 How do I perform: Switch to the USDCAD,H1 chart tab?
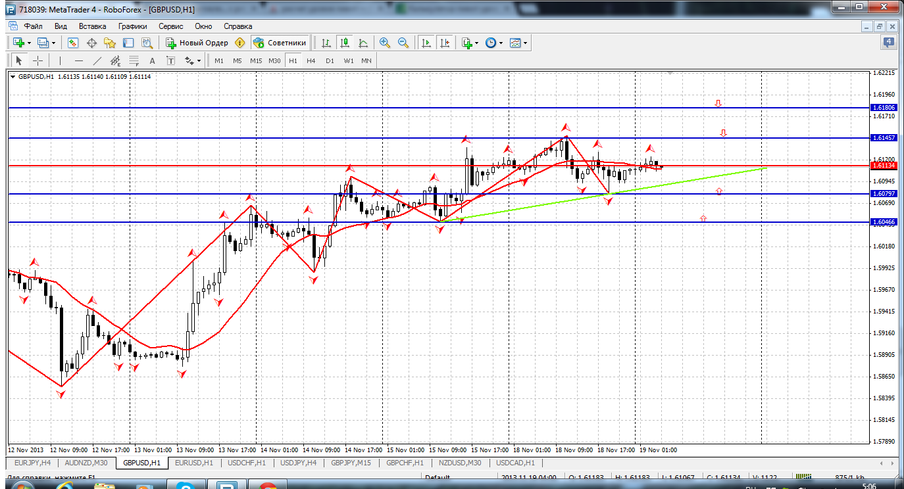point(515,463)
